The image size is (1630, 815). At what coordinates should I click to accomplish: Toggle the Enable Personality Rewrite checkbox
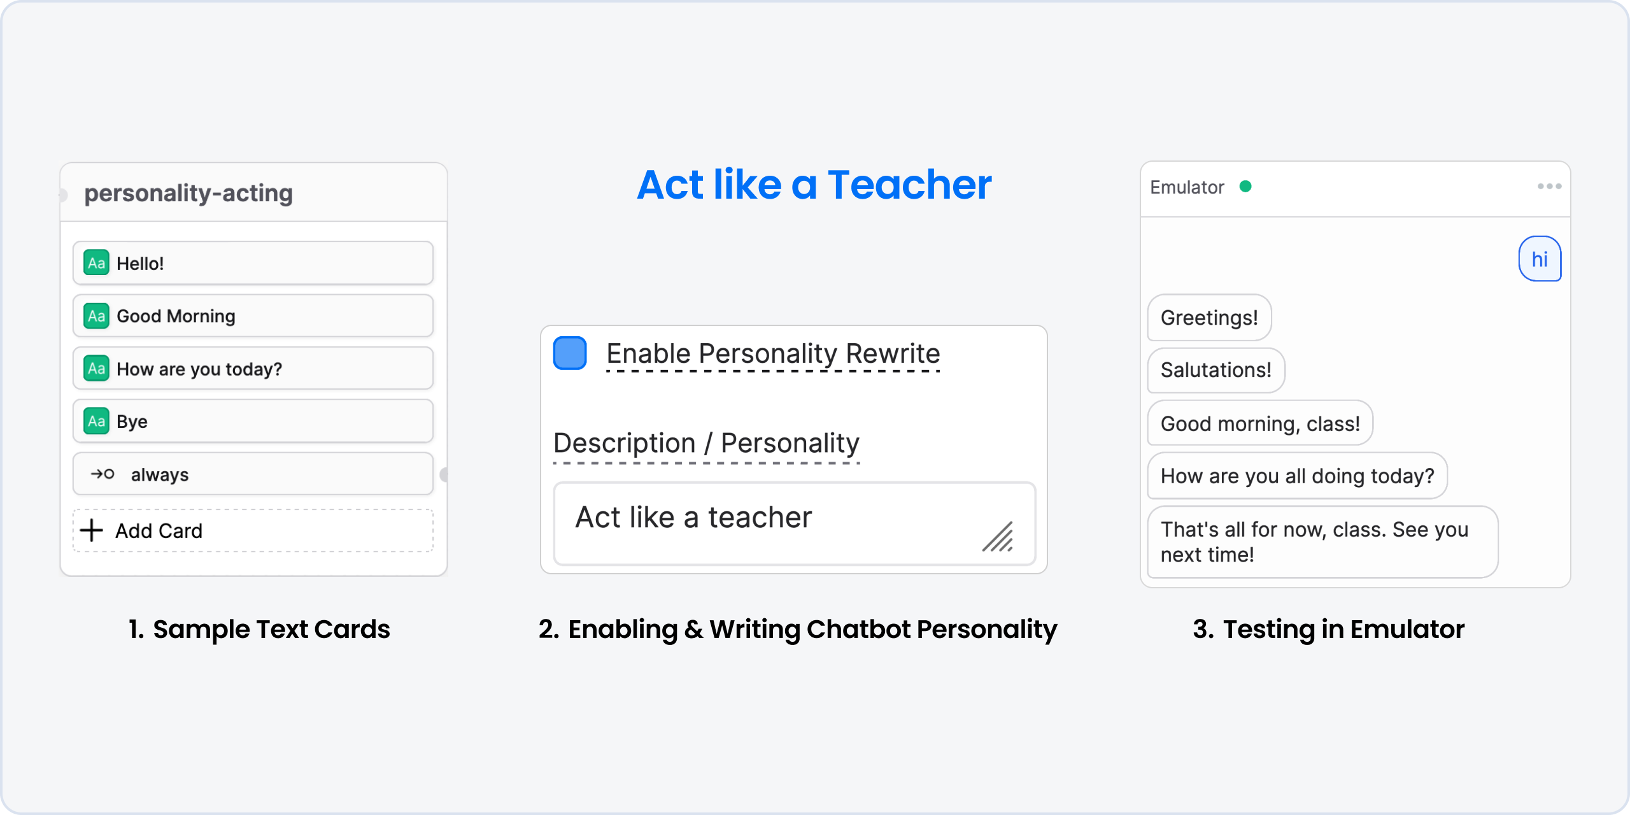coord(570,353)
